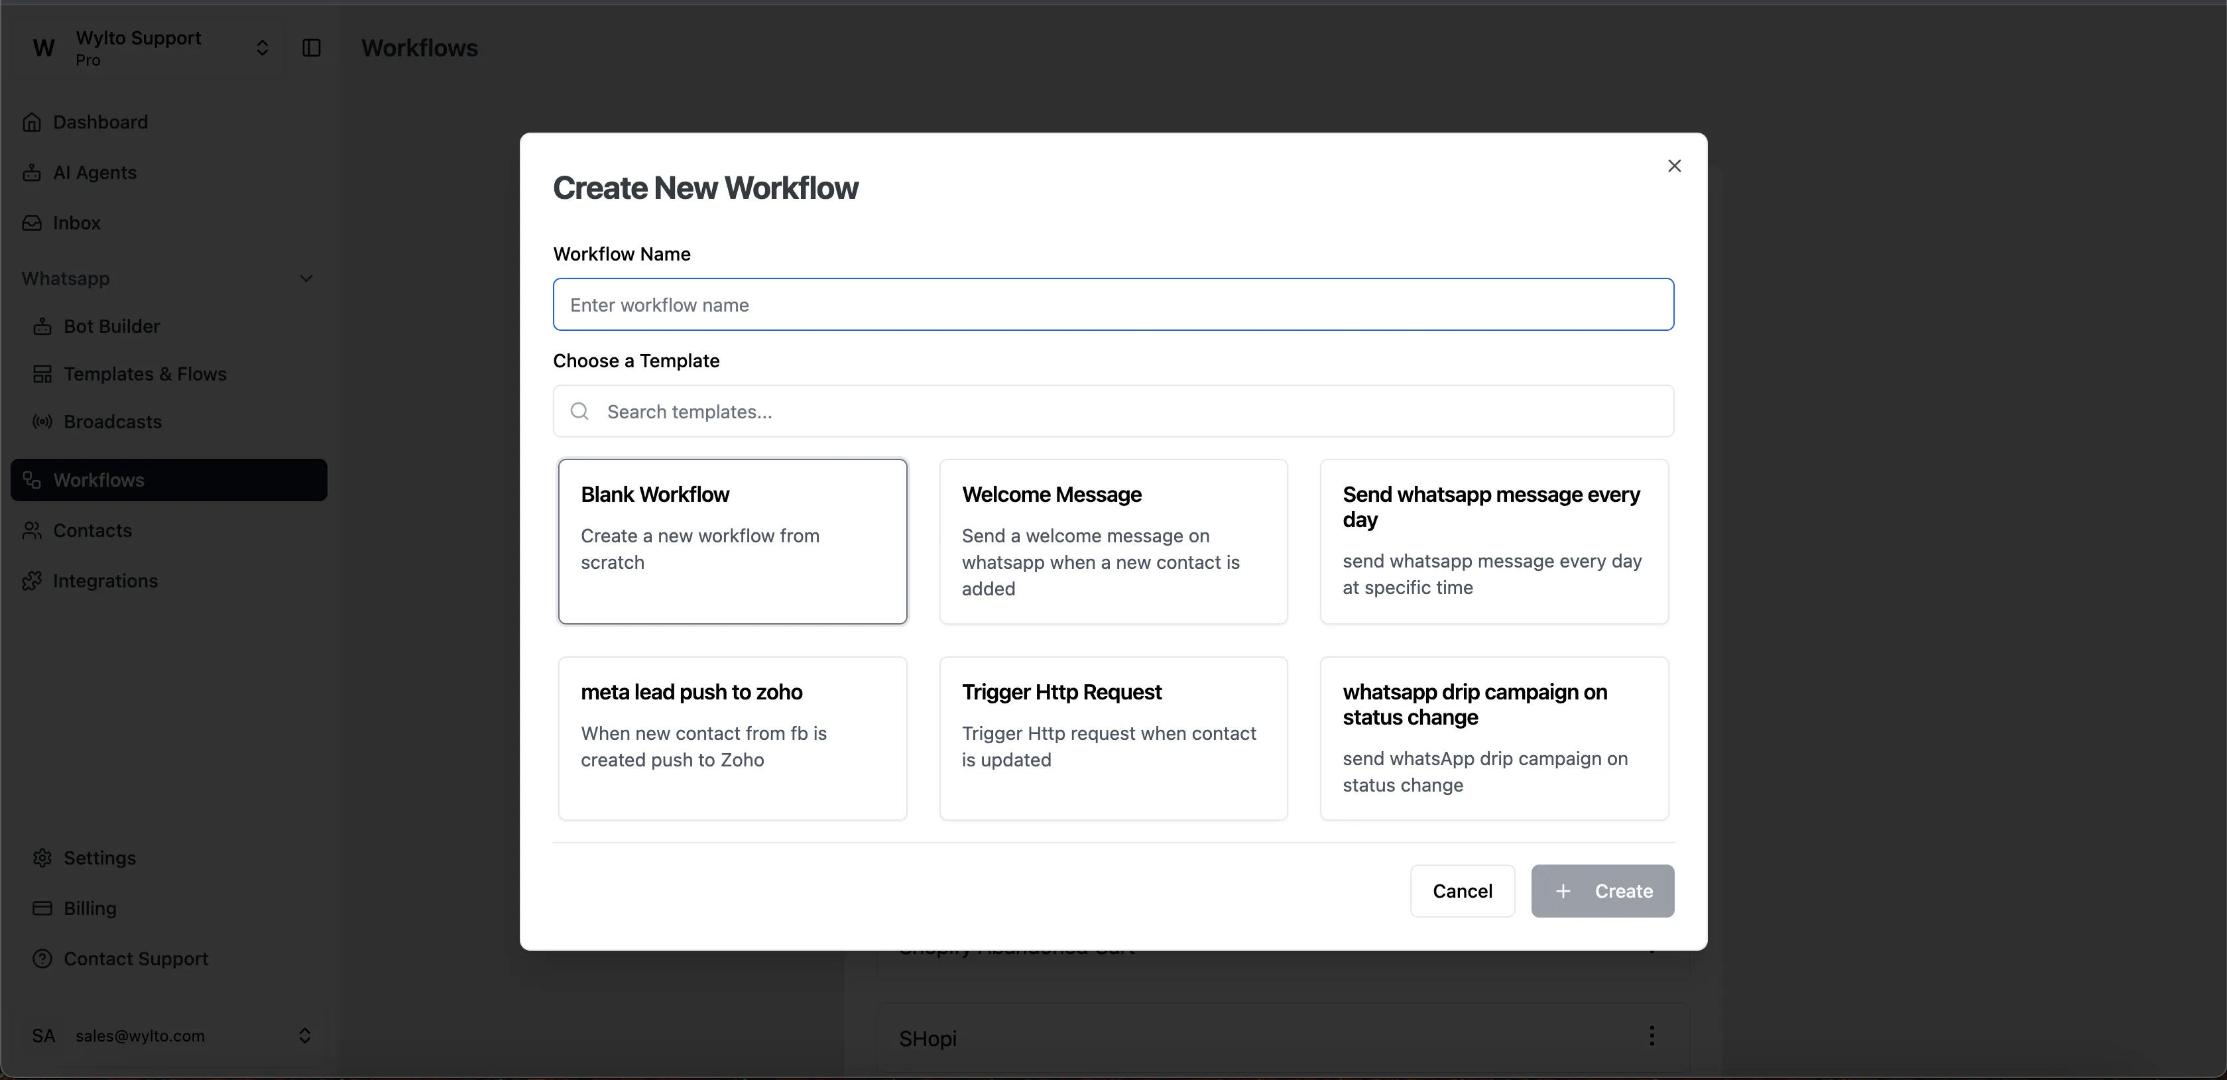
Task: Select the Welcome Message template card
Action: [1113, 541]
